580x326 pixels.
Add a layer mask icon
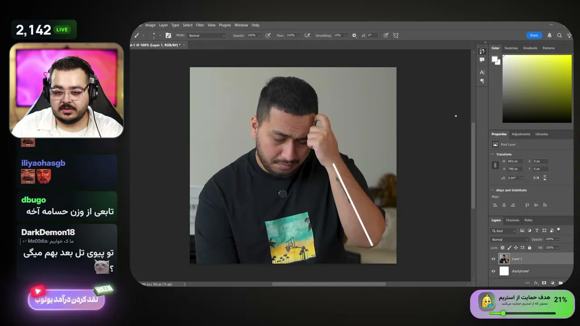tap(544, 283)
